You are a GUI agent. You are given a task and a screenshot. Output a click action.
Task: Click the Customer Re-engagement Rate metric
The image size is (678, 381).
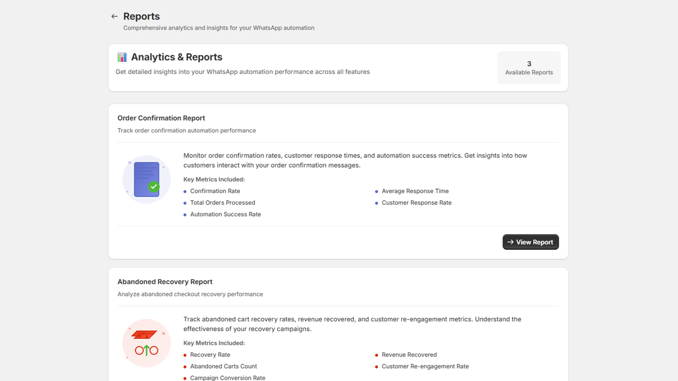[x=425, y=366]
